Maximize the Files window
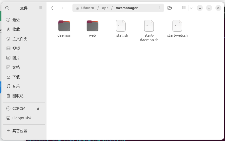The width and height of the screenshot is (225, 141). point(209,8)
